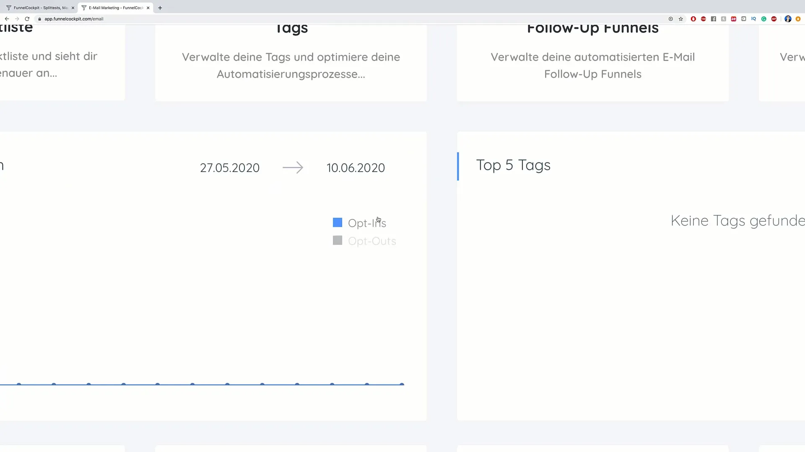The width and height of the screenshot is (805, 452).
Task: Click the start date 27.05.2020
Action: pos(230,168)
